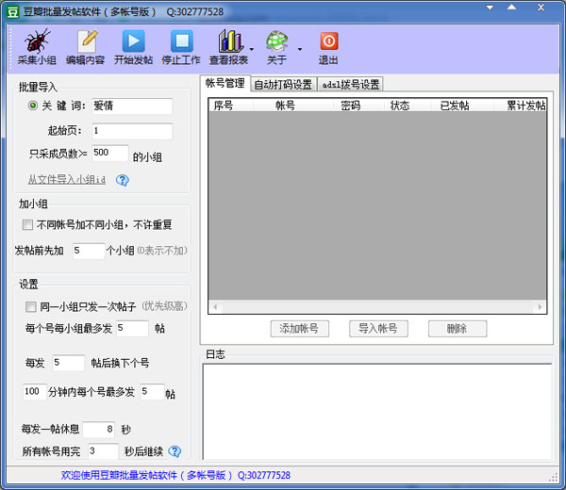This screenshot has height=490, width=566.
Task: Click the 起始页 input field
Action: 132,131
